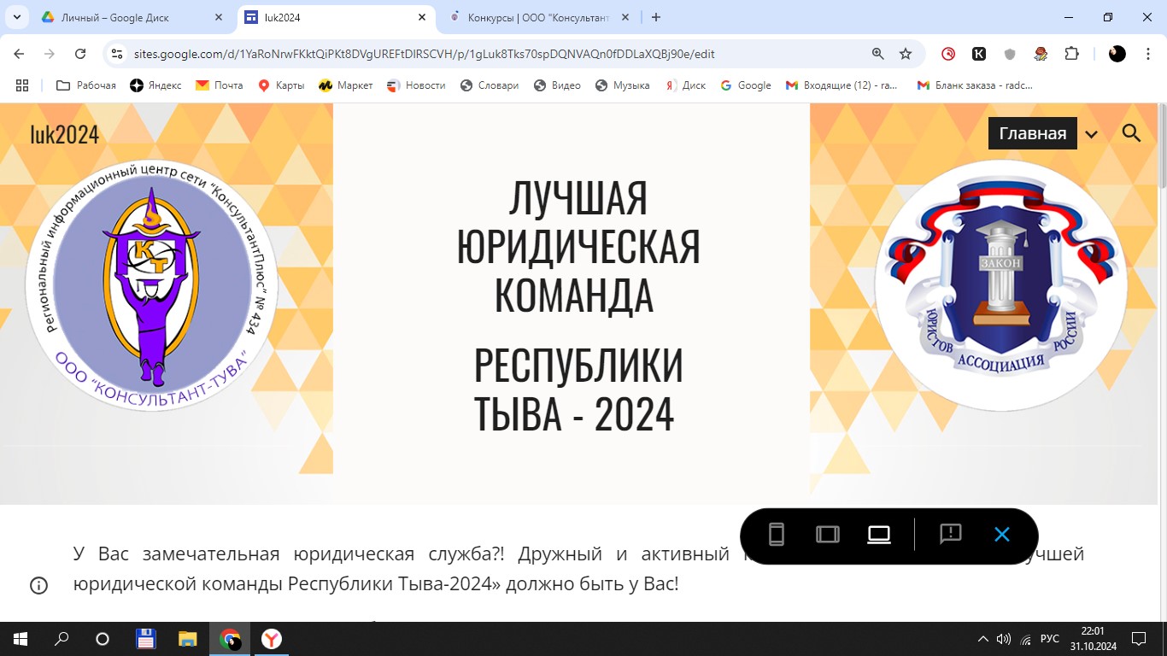Image resolution: width=1167 pixels, height=656 pixels.
Task: Switch preview to tablet view
Action: (x=827, y=535)
